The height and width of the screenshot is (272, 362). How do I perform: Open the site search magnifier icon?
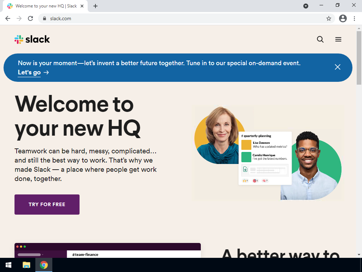pyautogui.click(x=320, y=39)
